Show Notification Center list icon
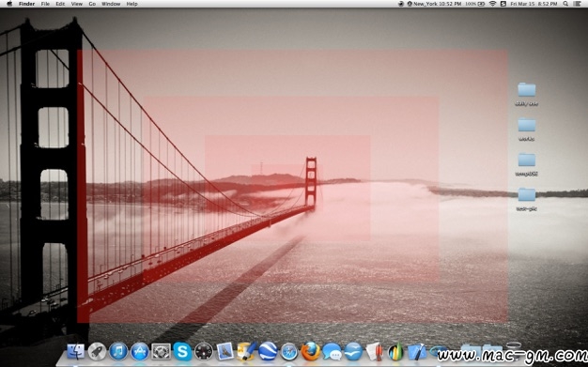This screenshot has height=367, width=588. [577, 4]
